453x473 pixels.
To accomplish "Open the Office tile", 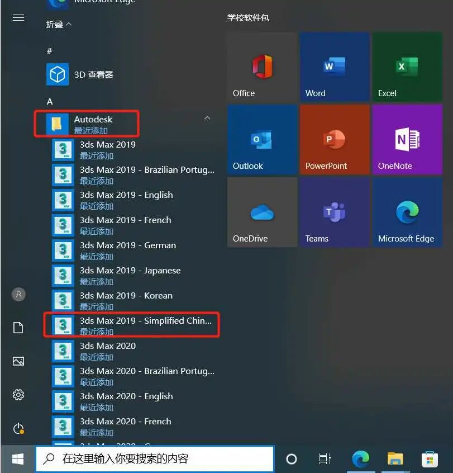I will [x=262, y=67].
